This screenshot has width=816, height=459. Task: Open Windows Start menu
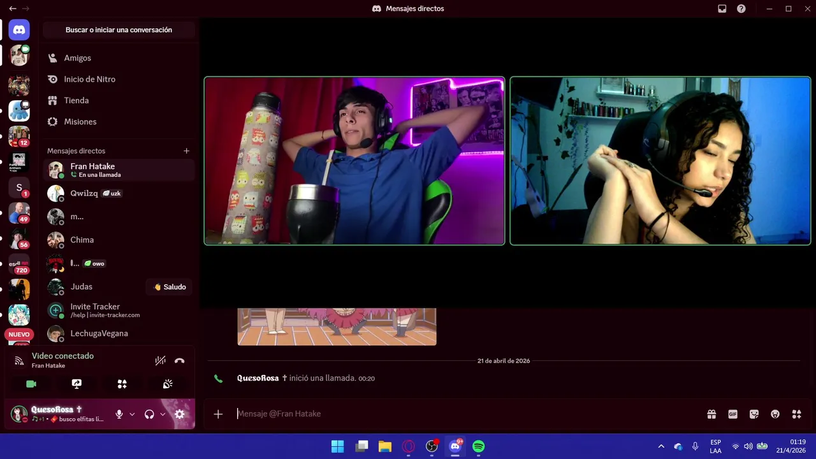338,446
